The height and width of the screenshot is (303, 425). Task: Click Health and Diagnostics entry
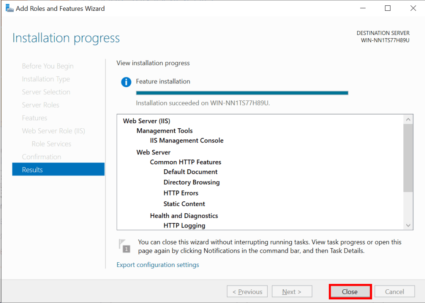(184, 216)
